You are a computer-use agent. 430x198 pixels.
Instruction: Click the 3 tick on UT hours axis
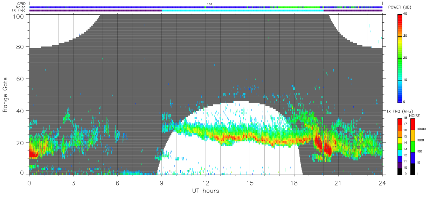(x=73, y=183)
